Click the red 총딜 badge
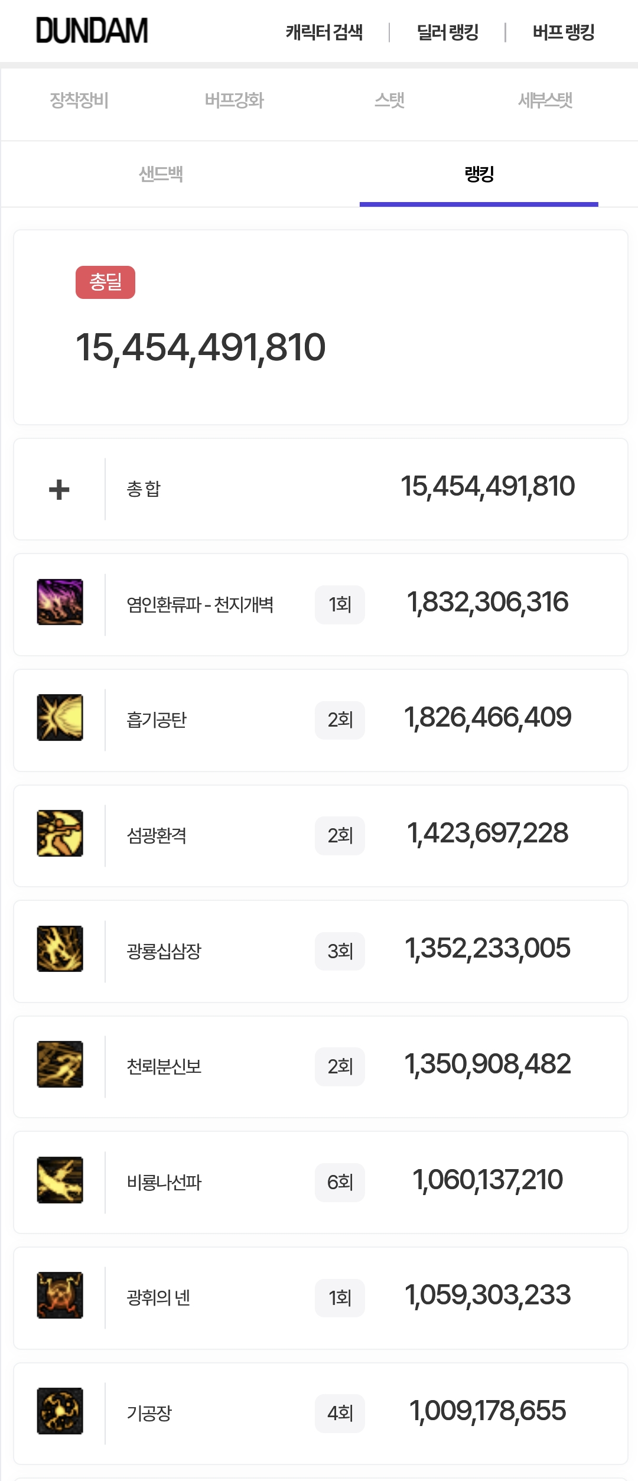This screenshot has width=638, height=1481. (105, 282)
